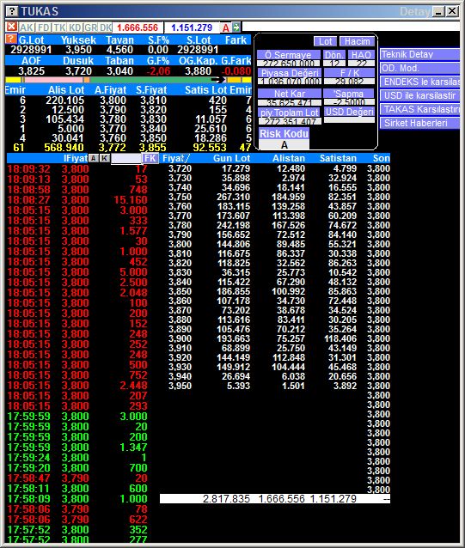Viewport: 465px width, 548px height.
Task: Open Teknik Detay
Action: (419, 54)
